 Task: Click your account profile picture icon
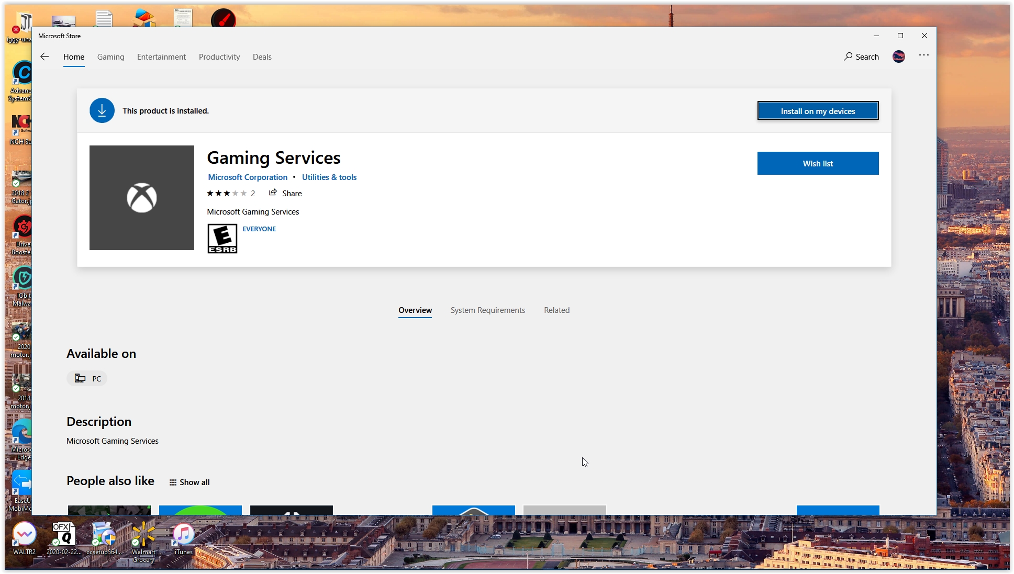(899, 57)
